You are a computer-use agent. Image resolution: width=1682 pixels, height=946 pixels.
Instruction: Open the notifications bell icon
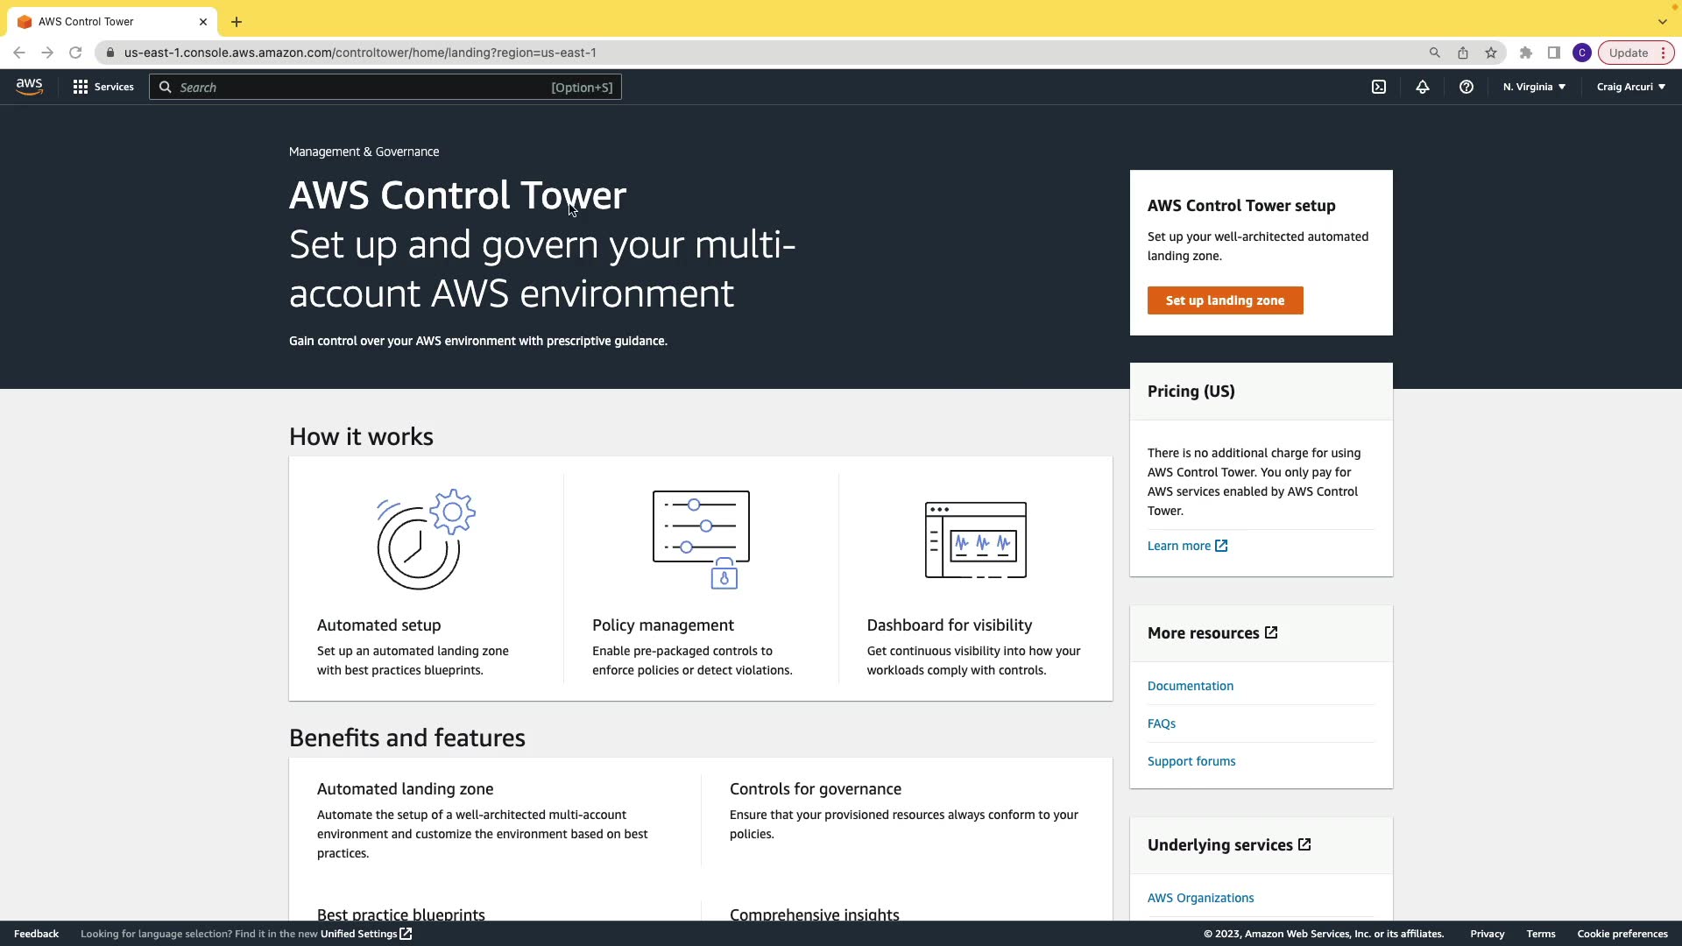pyautogui.click(x=1423, y=87)
